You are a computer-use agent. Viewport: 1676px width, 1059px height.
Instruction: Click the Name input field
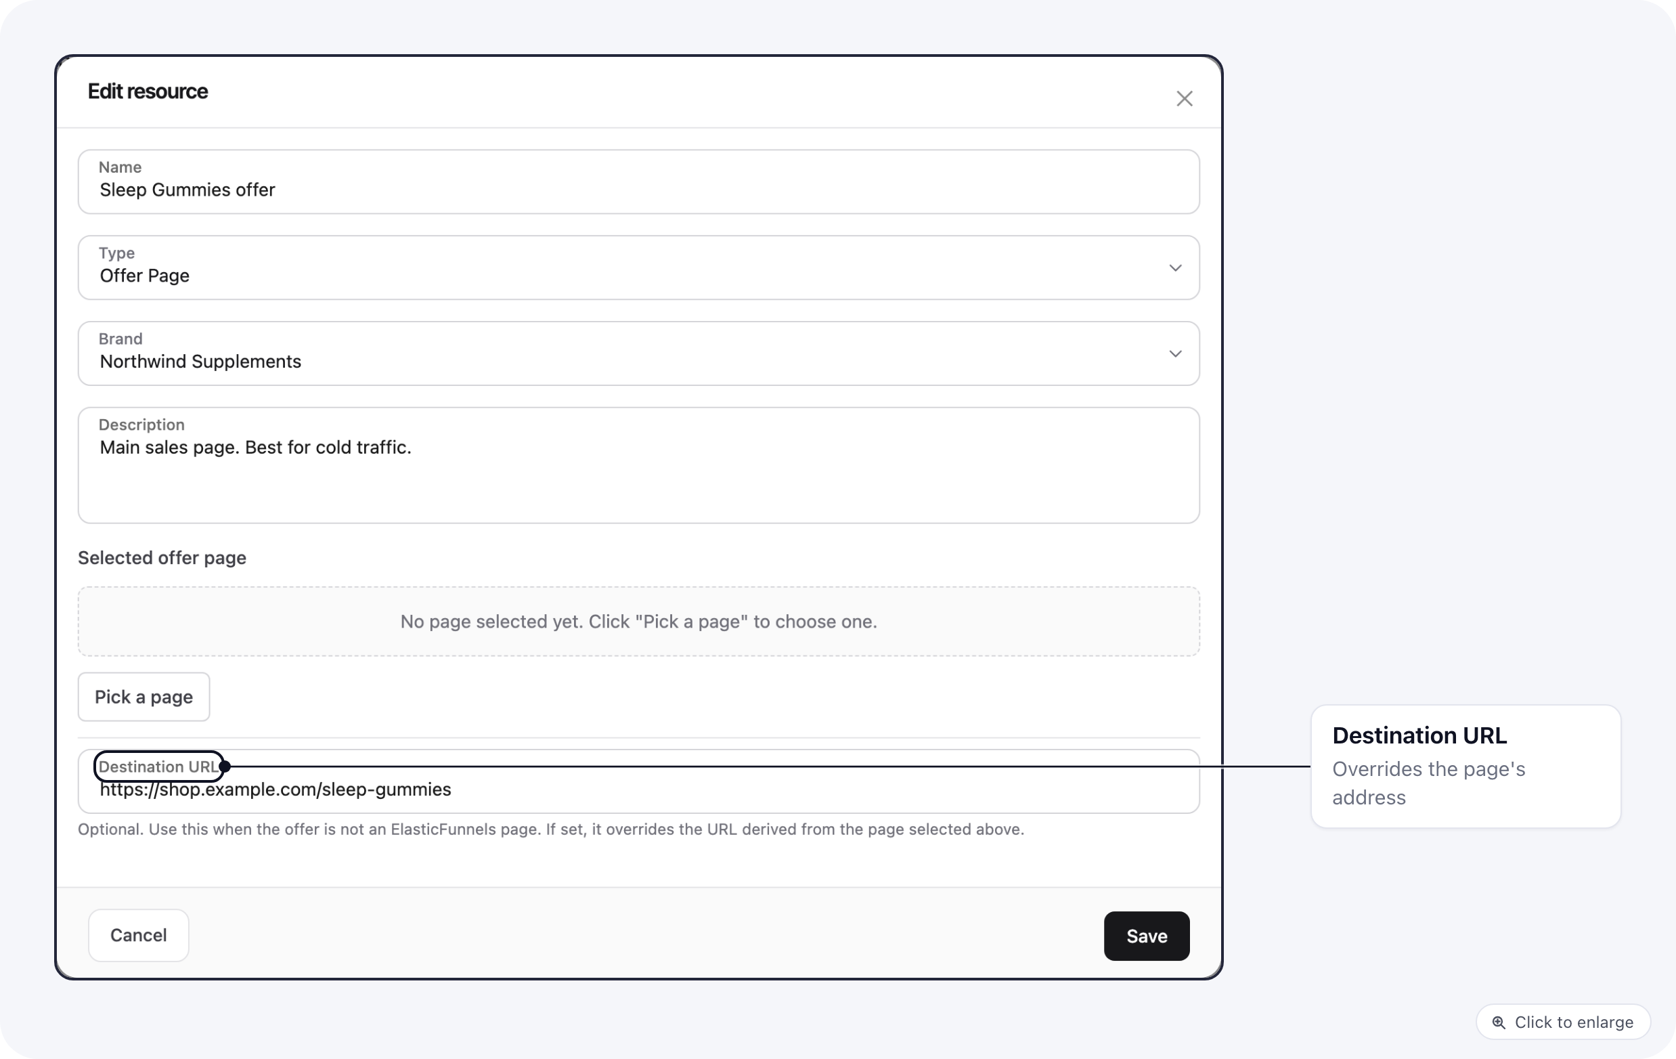[638, 181]
